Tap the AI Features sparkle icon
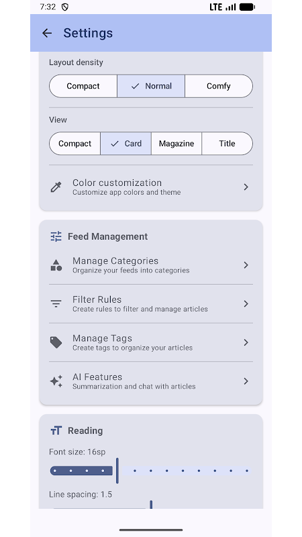 (56, 381)
